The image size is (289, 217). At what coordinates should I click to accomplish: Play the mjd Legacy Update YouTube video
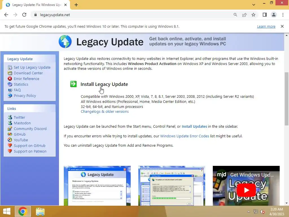click(246, 190)
